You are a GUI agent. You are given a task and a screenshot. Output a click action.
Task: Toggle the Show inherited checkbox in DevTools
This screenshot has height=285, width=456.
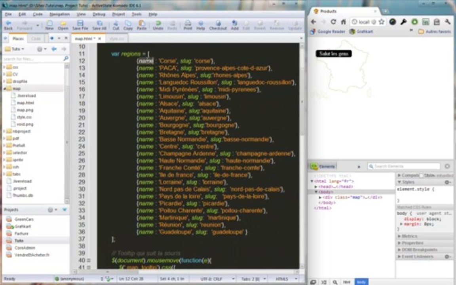point(421,175)
